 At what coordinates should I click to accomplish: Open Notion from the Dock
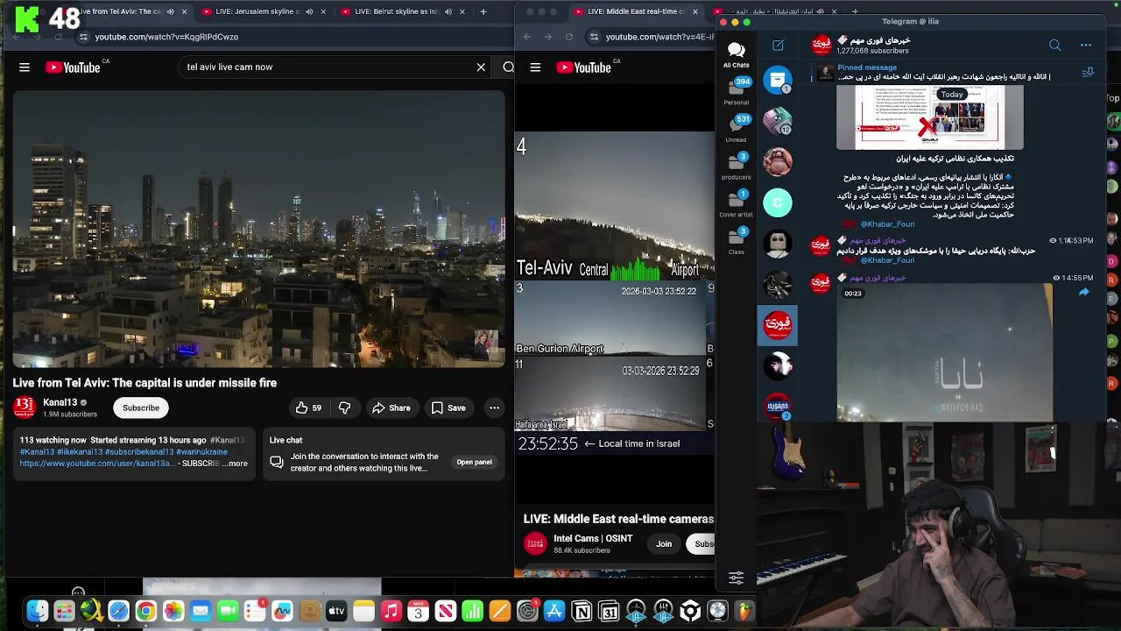[582, 611]
